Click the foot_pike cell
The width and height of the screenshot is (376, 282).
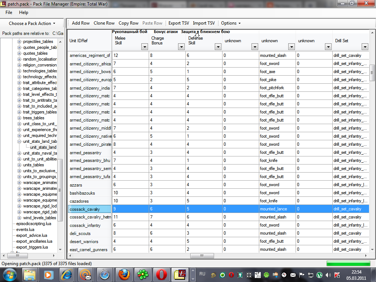click(x=277, y=80)
